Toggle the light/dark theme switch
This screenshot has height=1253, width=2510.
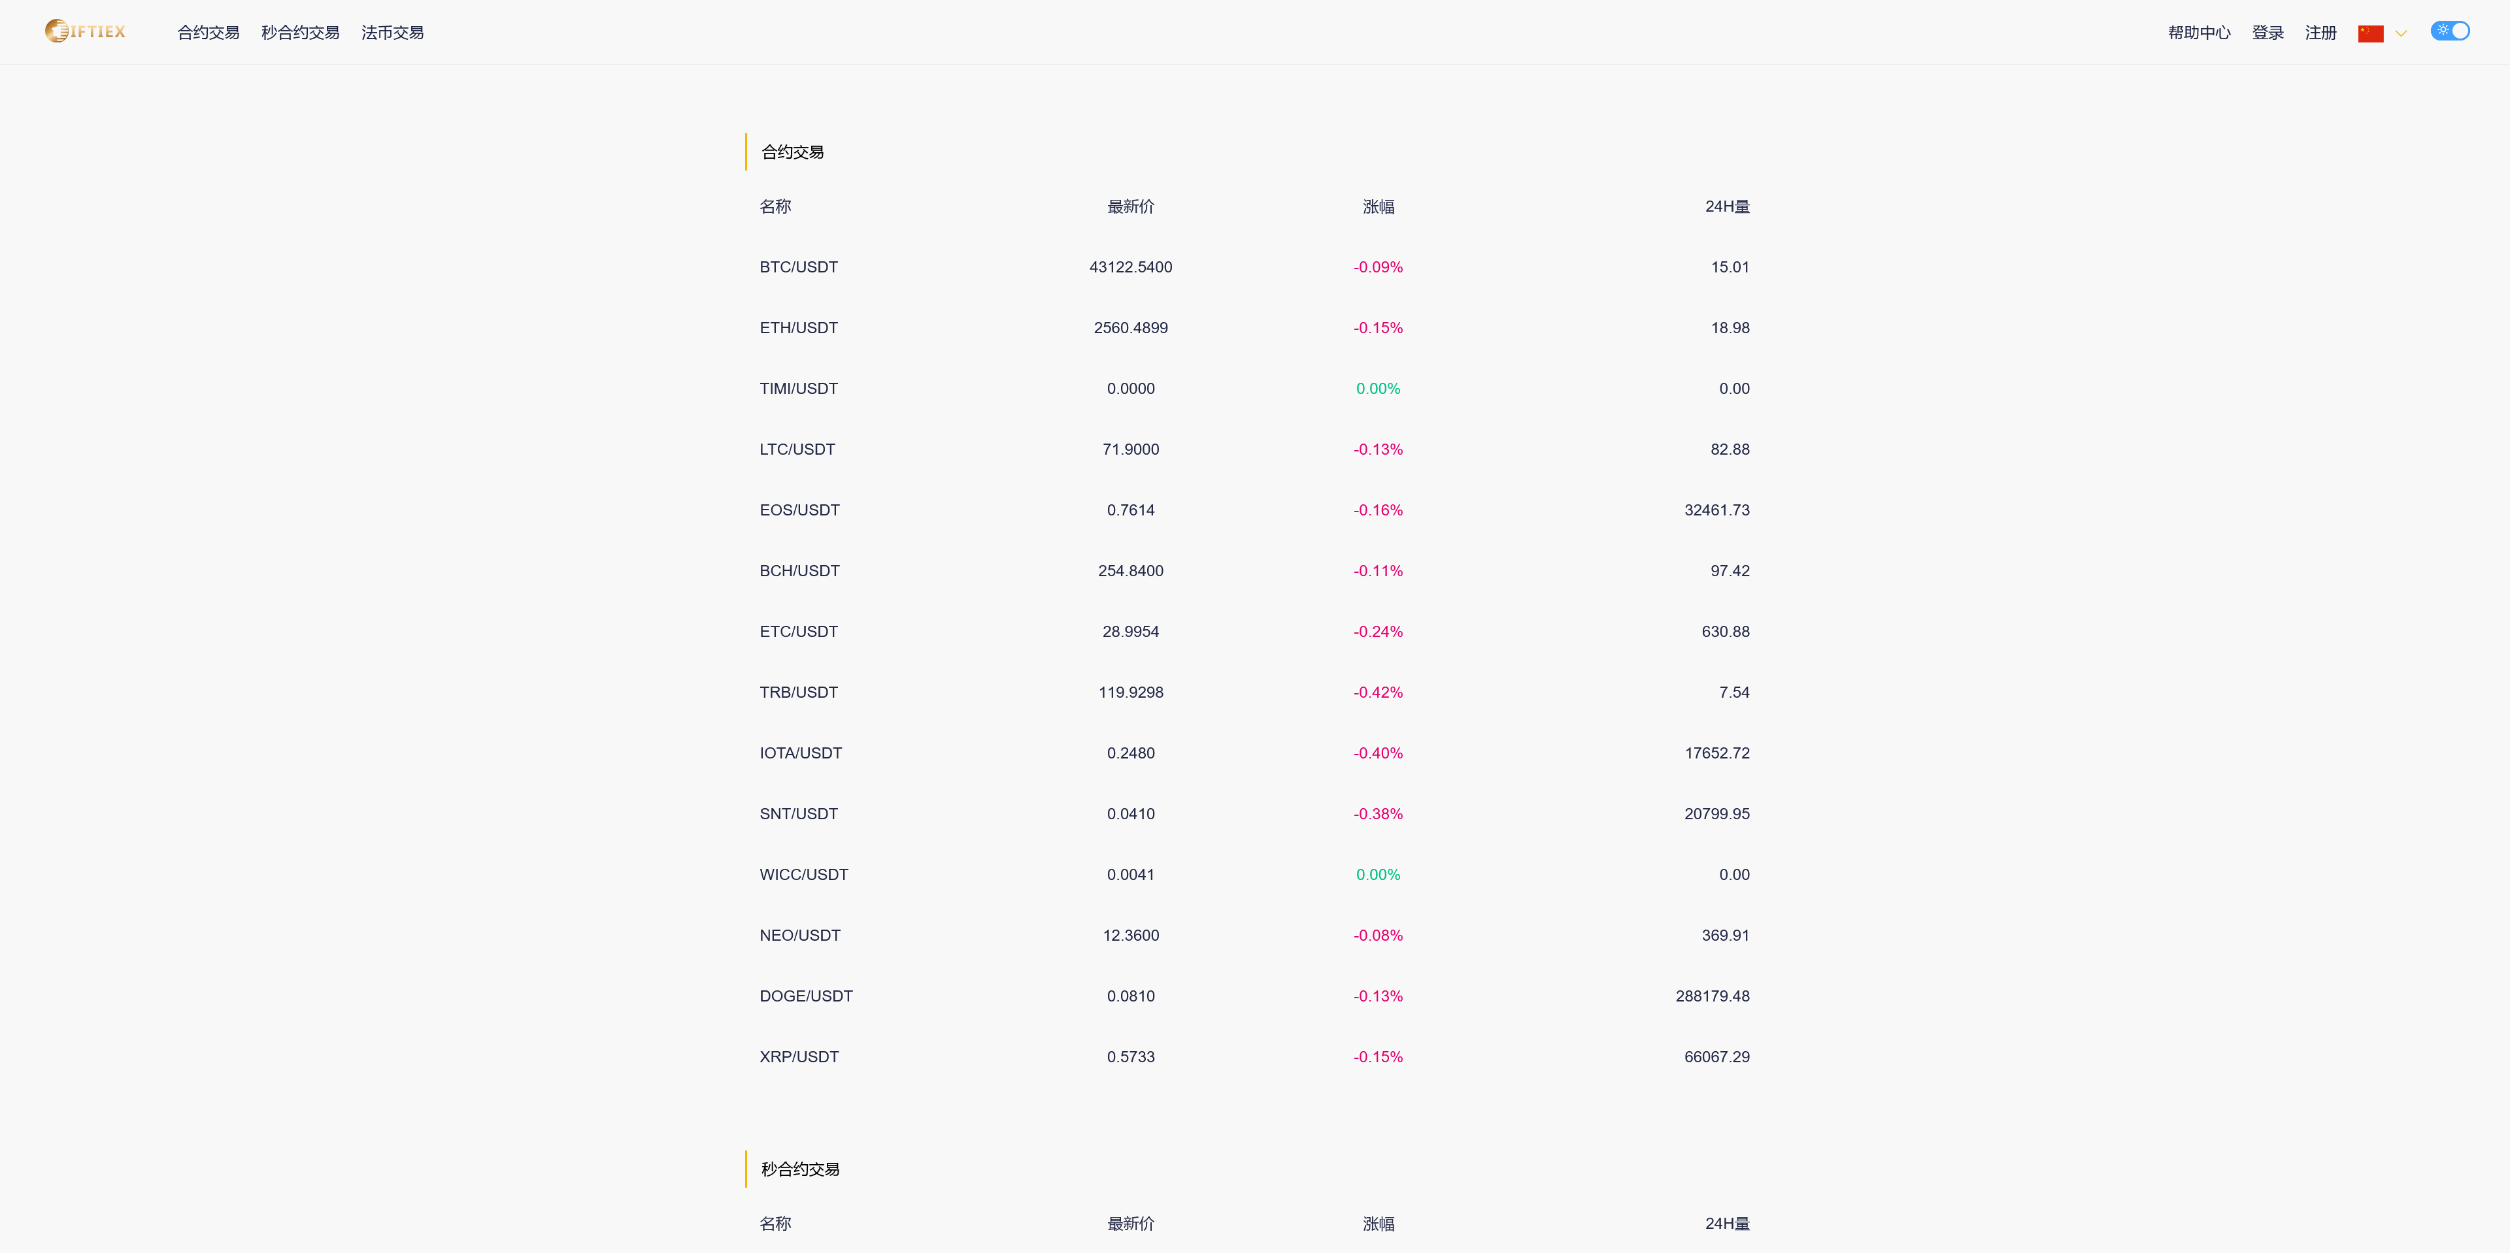[2449, 31]
